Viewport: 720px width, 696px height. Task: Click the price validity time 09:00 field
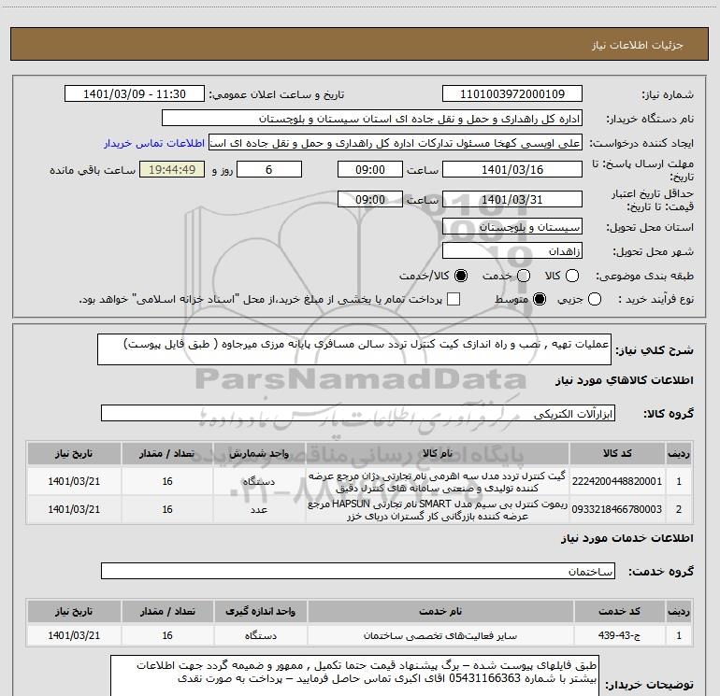tap(370, 199)
